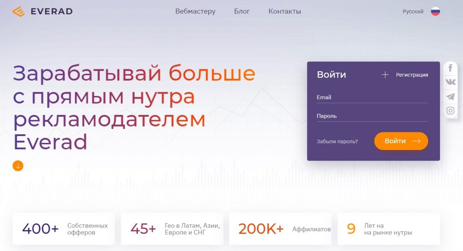Click the 200K+ Аффилиатов card
This screenshot has width=463, height=251.
coord(280,228)
